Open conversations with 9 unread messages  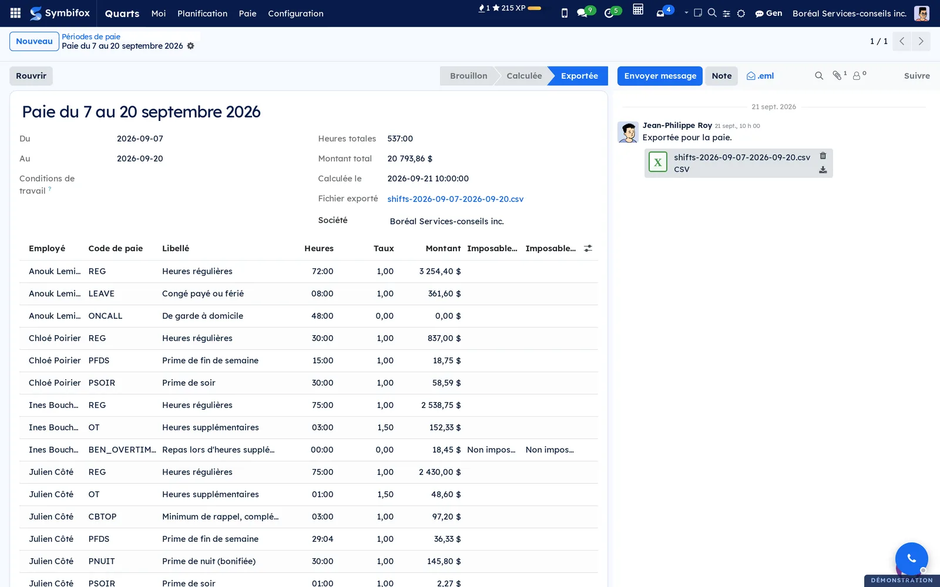(585, 12)
